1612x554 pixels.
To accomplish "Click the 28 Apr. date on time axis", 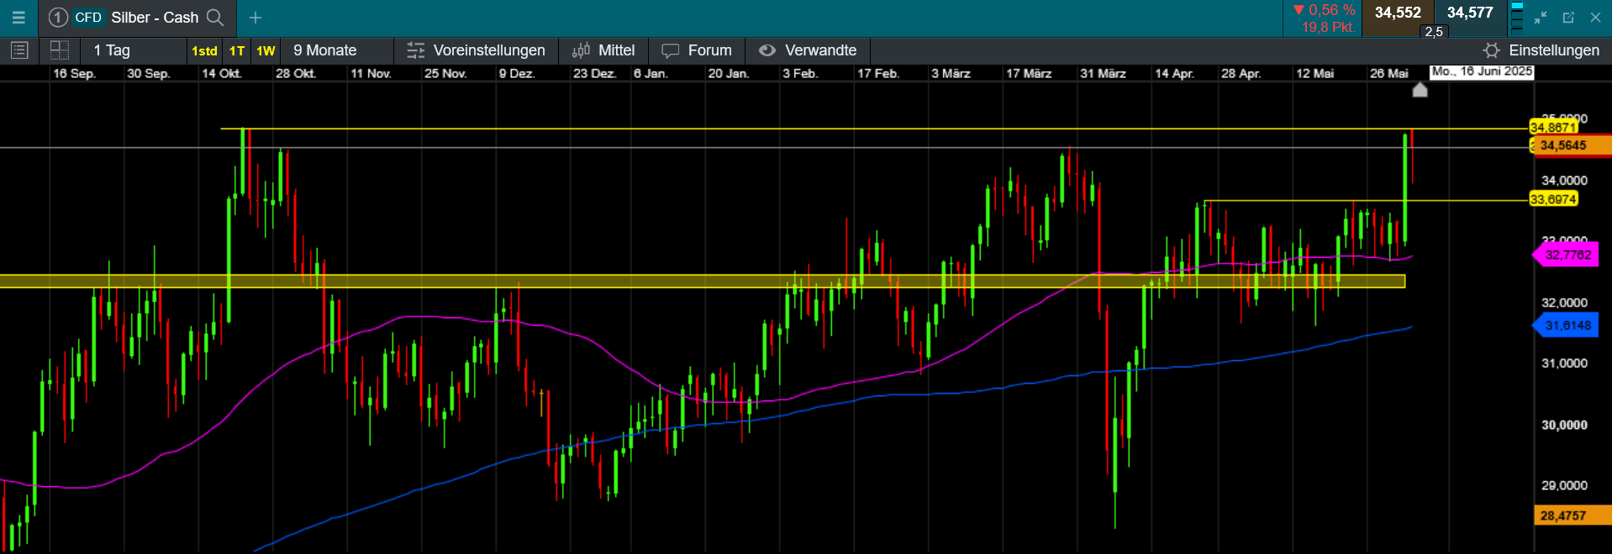I will (1241, 73).
